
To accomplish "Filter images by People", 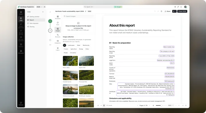I will coord(66,53).
